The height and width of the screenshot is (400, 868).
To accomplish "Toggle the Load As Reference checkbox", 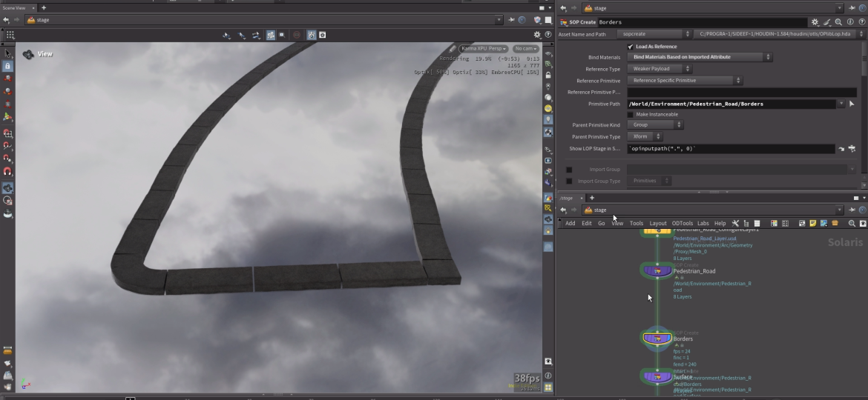I will [631, 47].
